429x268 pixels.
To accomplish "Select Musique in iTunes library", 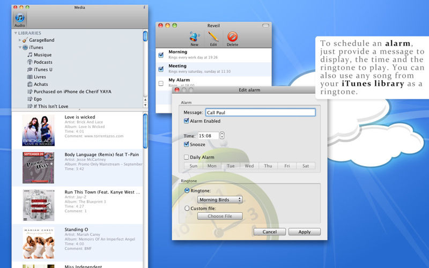I will point(43,55).
